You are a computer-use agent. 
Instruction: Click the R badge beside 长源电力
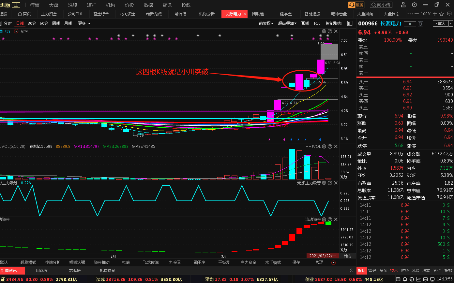tap(410, 24)
